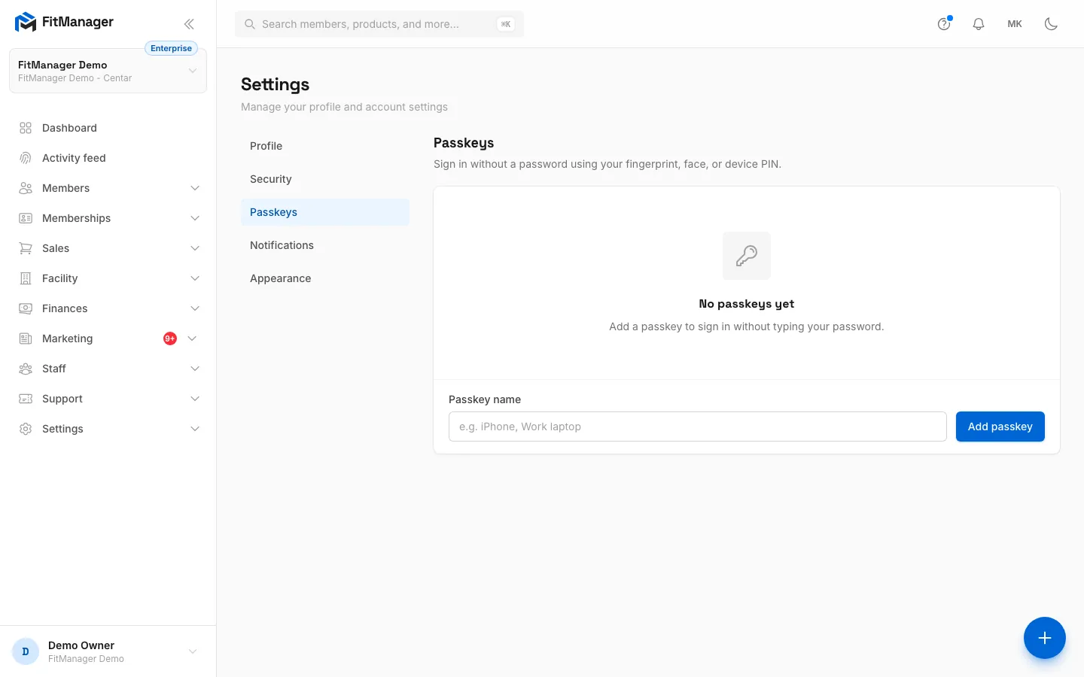1084x677 pixels.
Task: Click the Finances banknote icon
Action: pyautogui.click(x=26, y=308)
